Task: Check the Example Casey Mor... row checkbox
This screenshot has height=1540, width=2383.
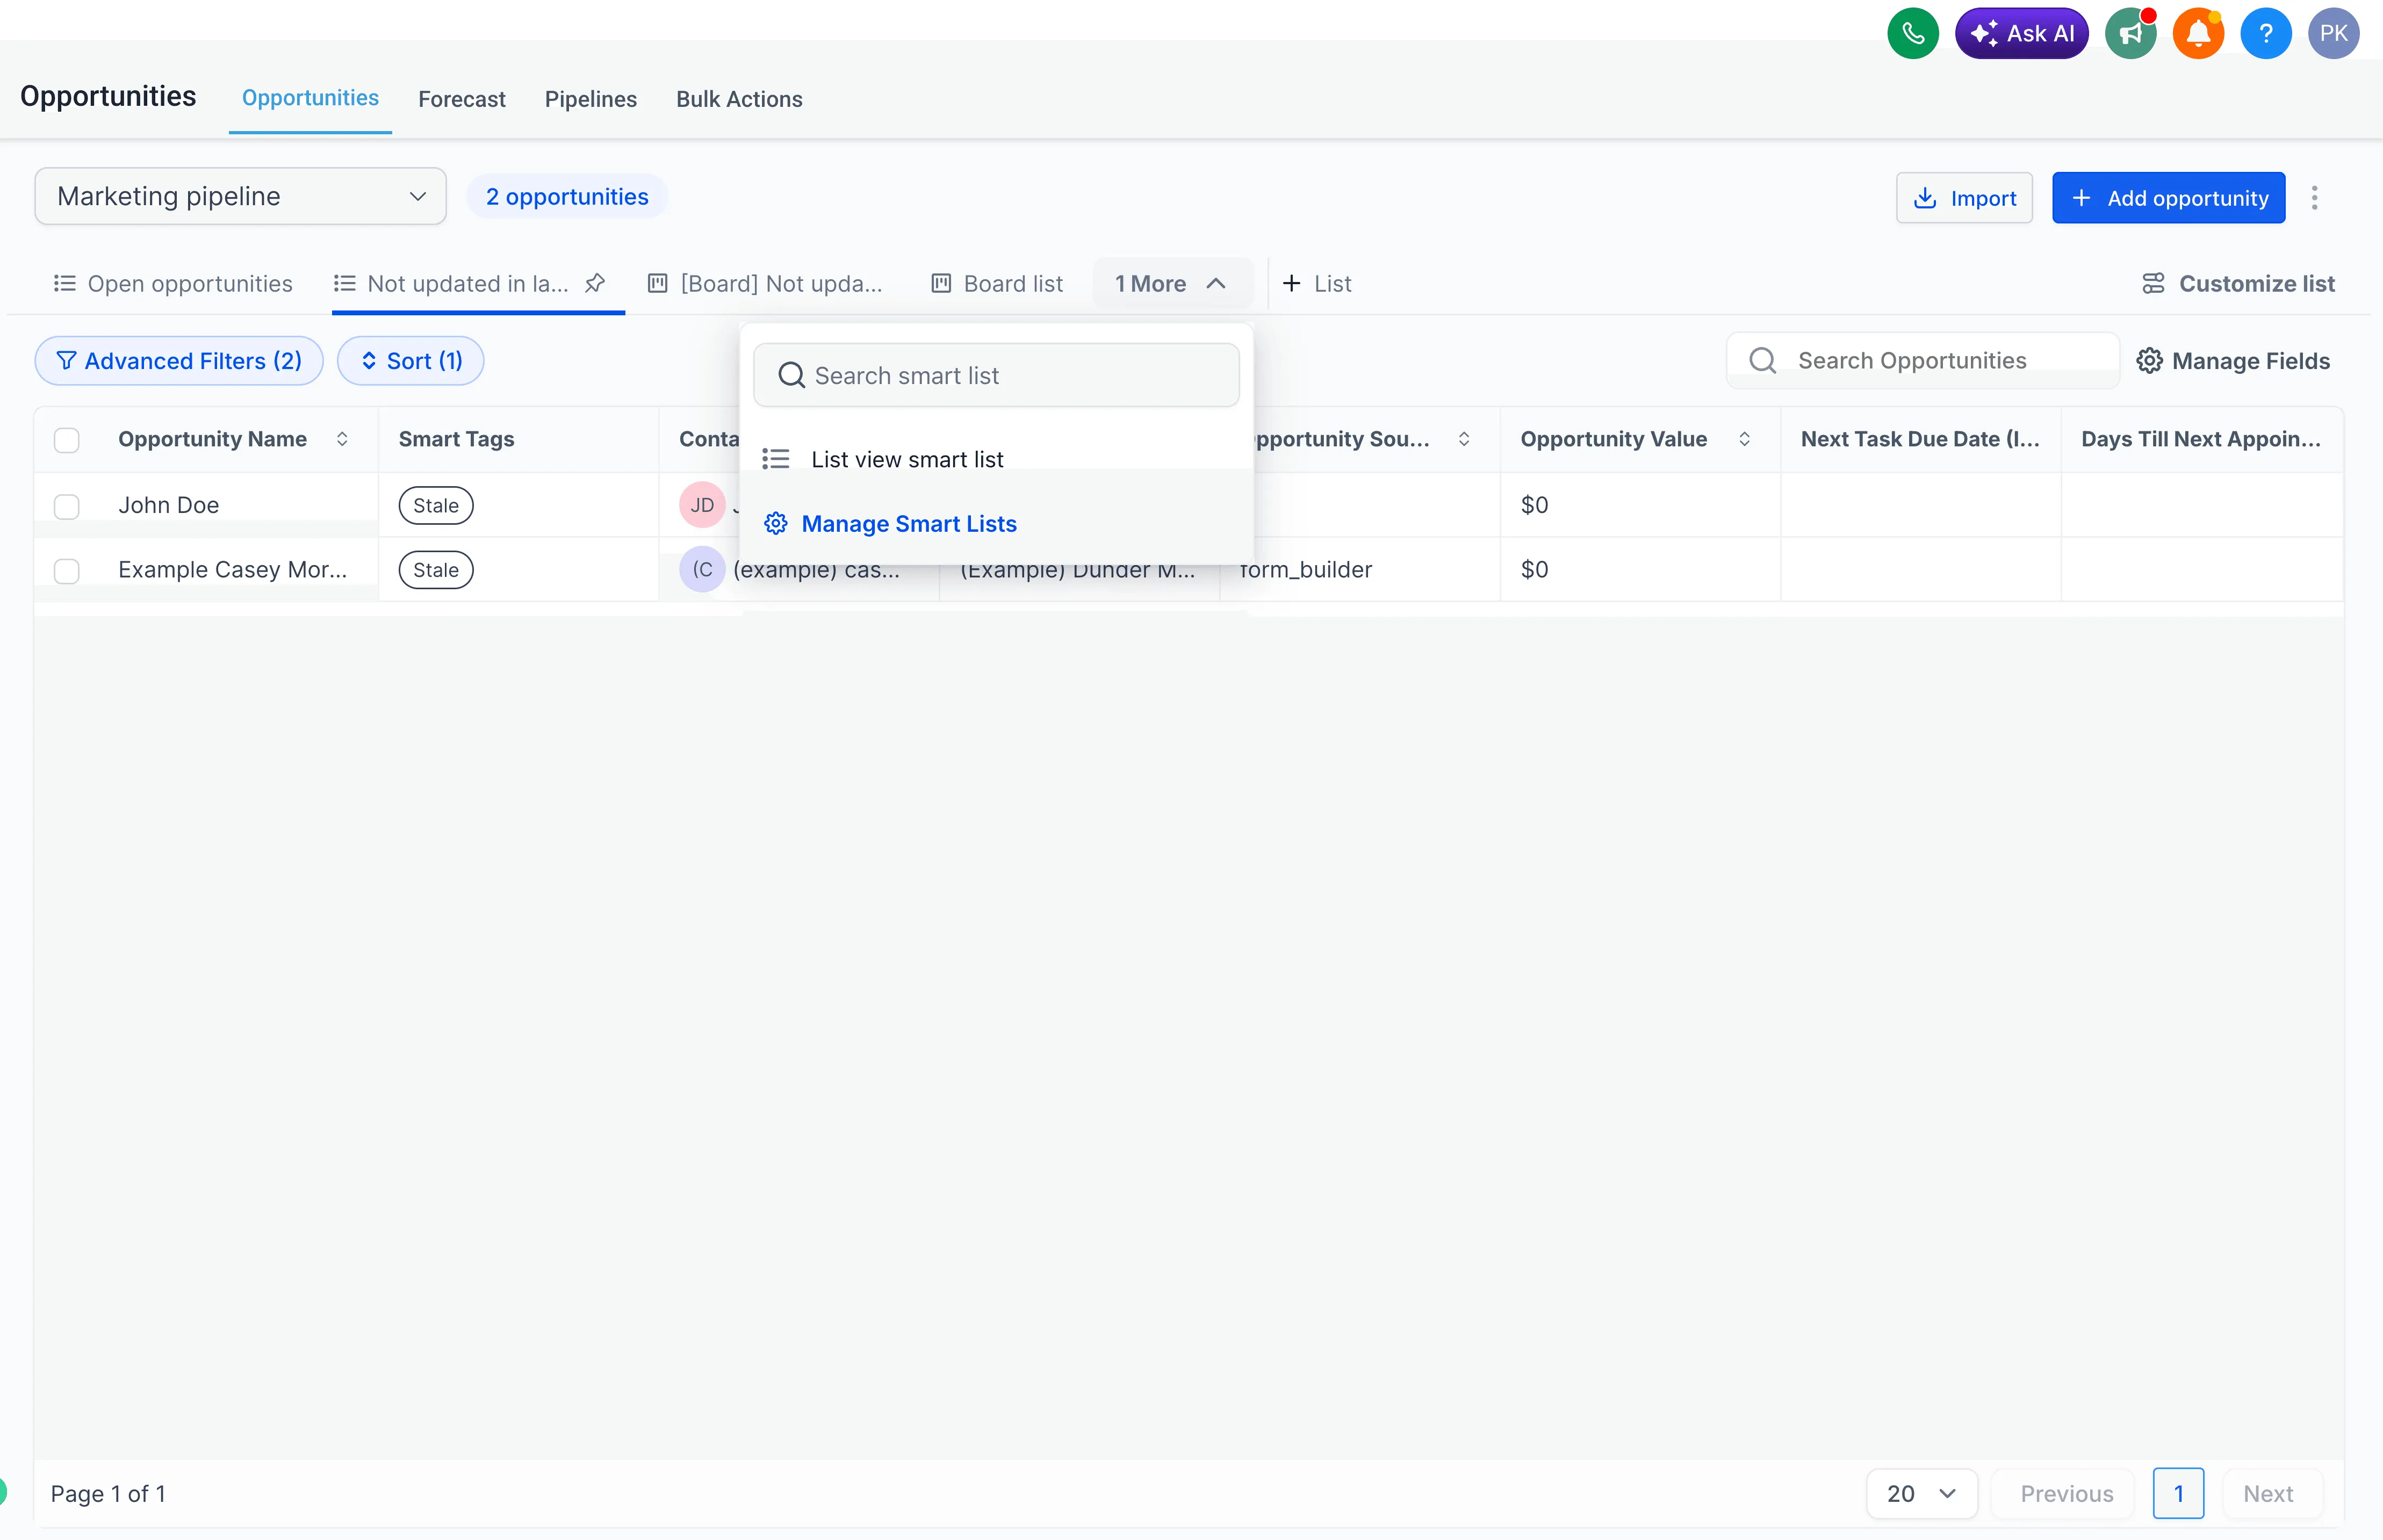Action: coord(67,571)
